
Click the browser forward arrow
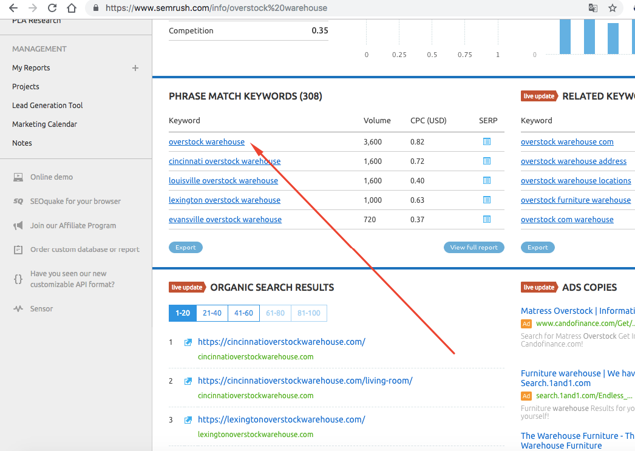point(33,8)
